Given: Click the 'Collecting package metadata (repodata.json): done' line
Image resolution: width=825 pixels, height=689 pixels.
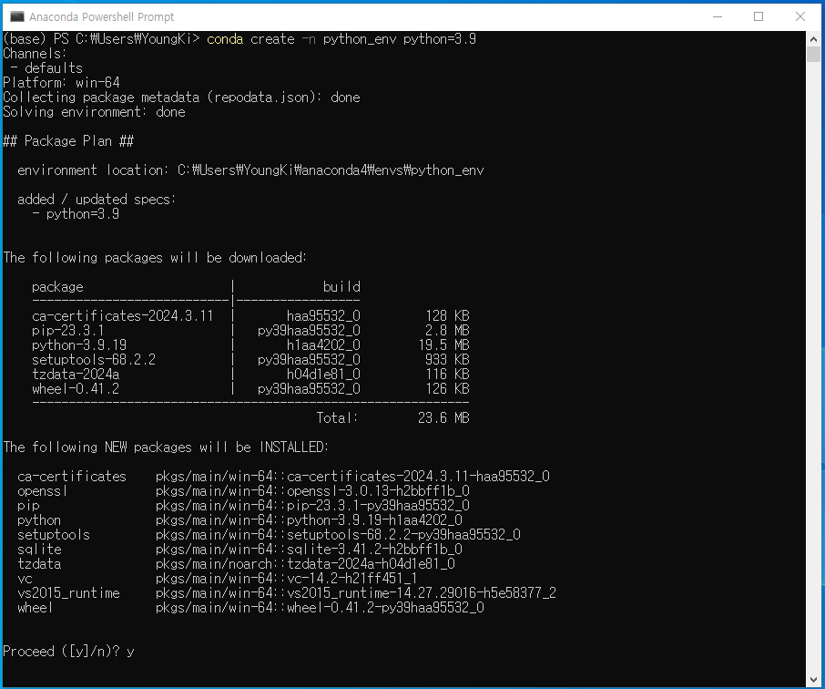Looking at the screenshot, I should click(181, 98).
